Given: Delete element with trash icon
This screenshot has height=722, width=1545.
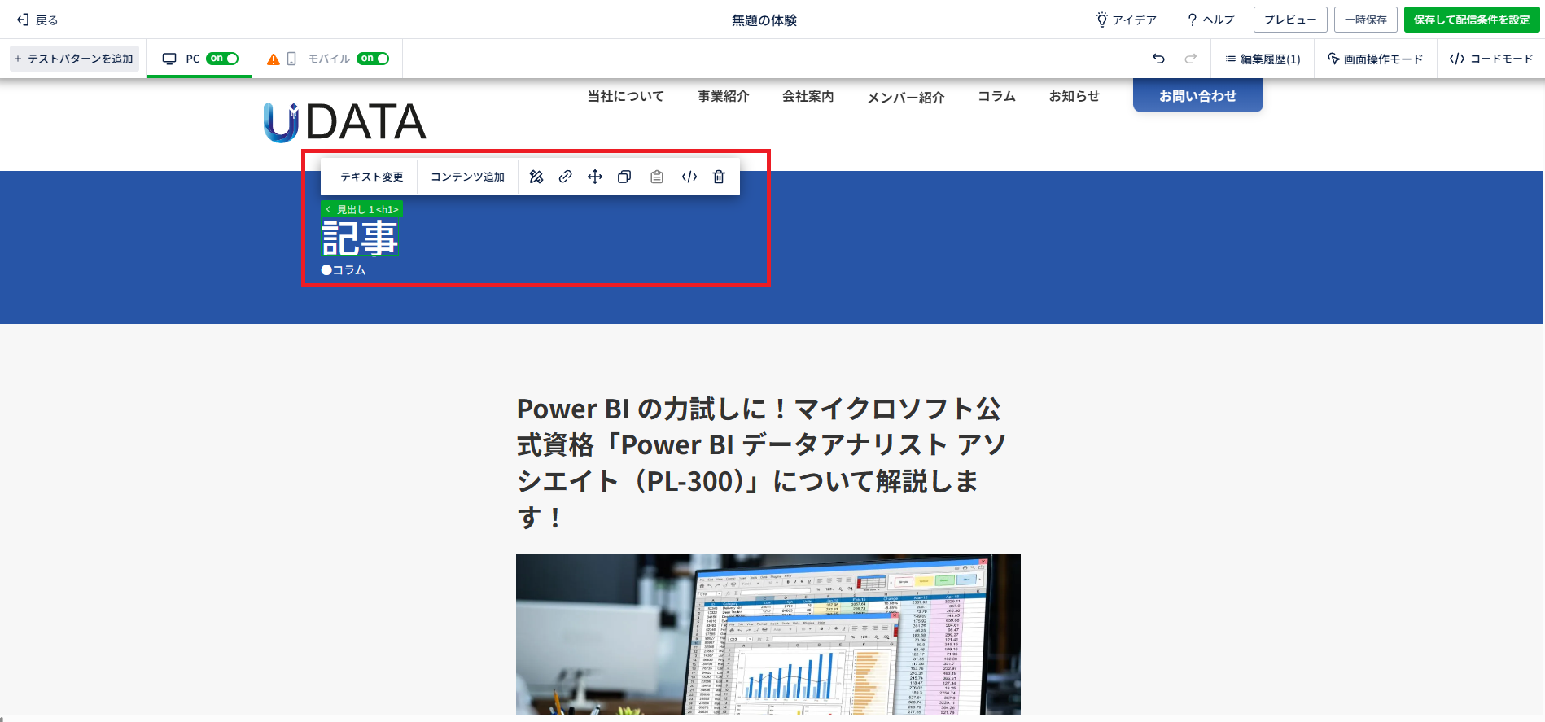Looking at the screenshot, I should (719, 177).
